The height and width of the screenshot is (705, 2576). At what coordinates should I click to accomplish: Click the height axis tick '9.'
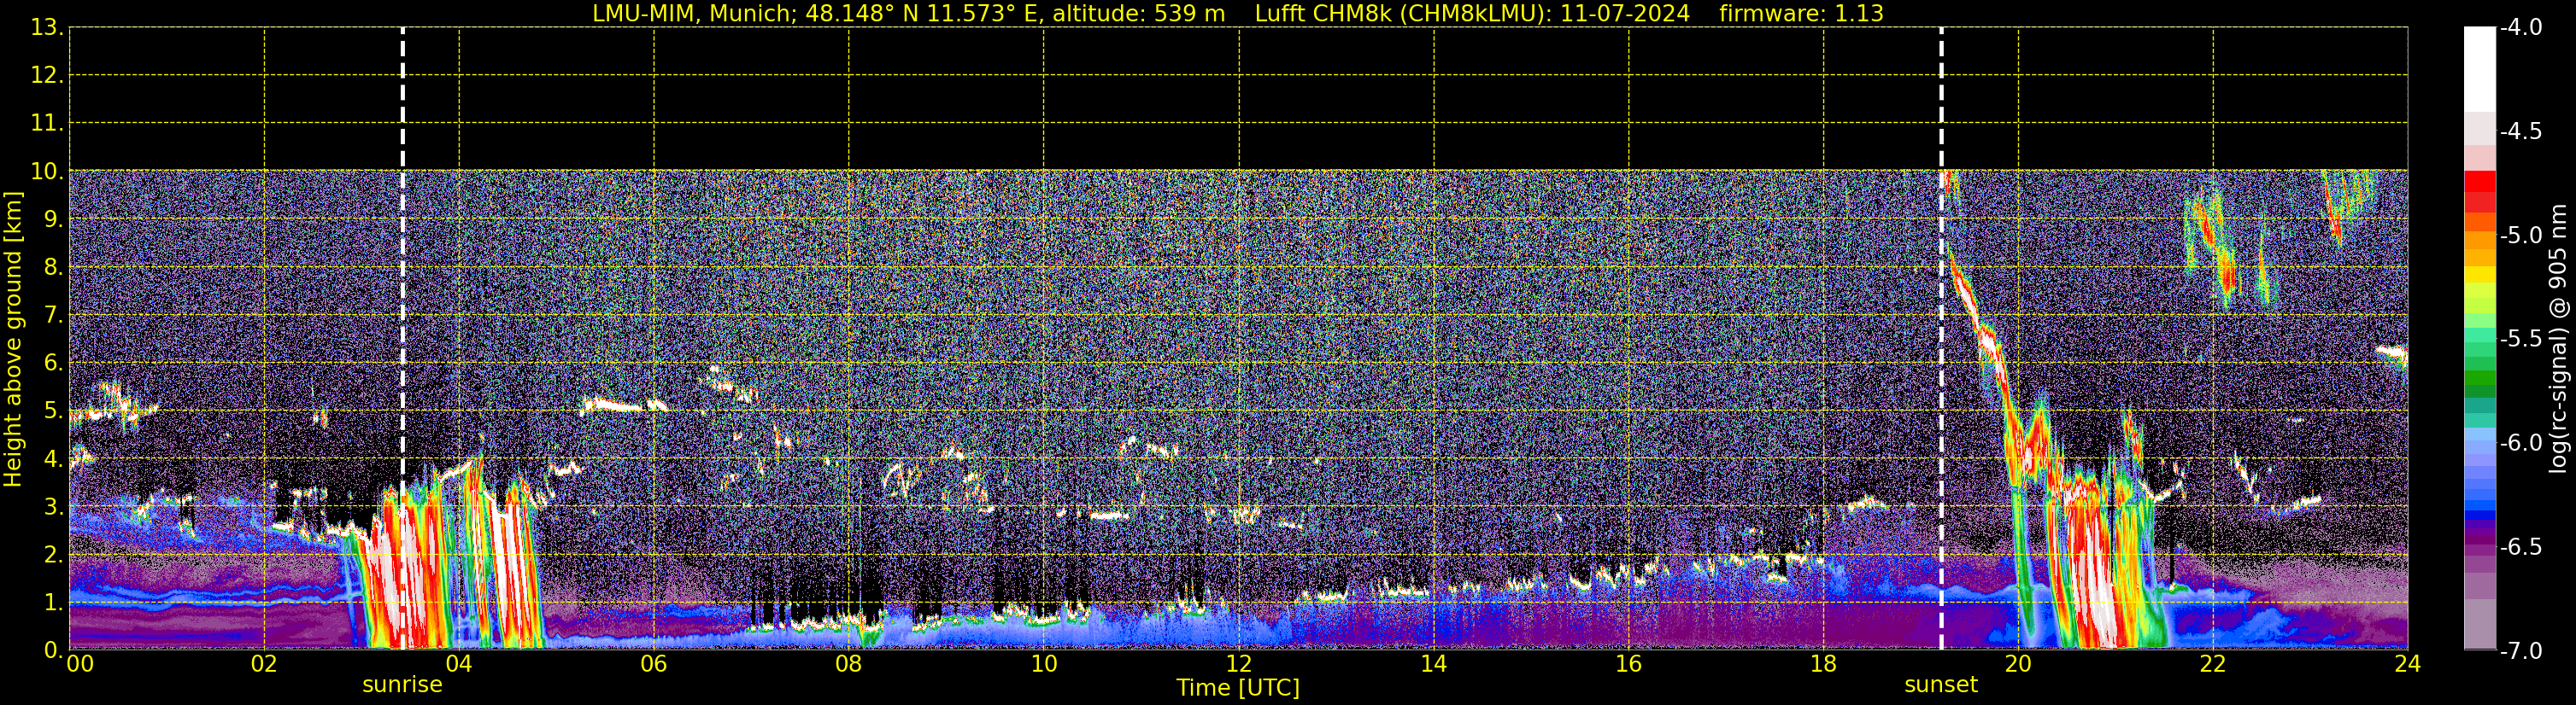click(53, 219)
